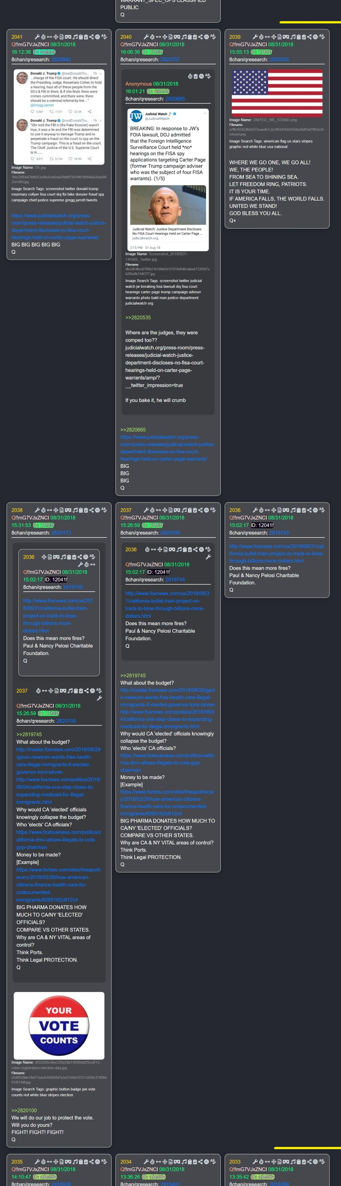Click the circled A icon on post 2037
341x1186 pixels.
pos(206,510)
